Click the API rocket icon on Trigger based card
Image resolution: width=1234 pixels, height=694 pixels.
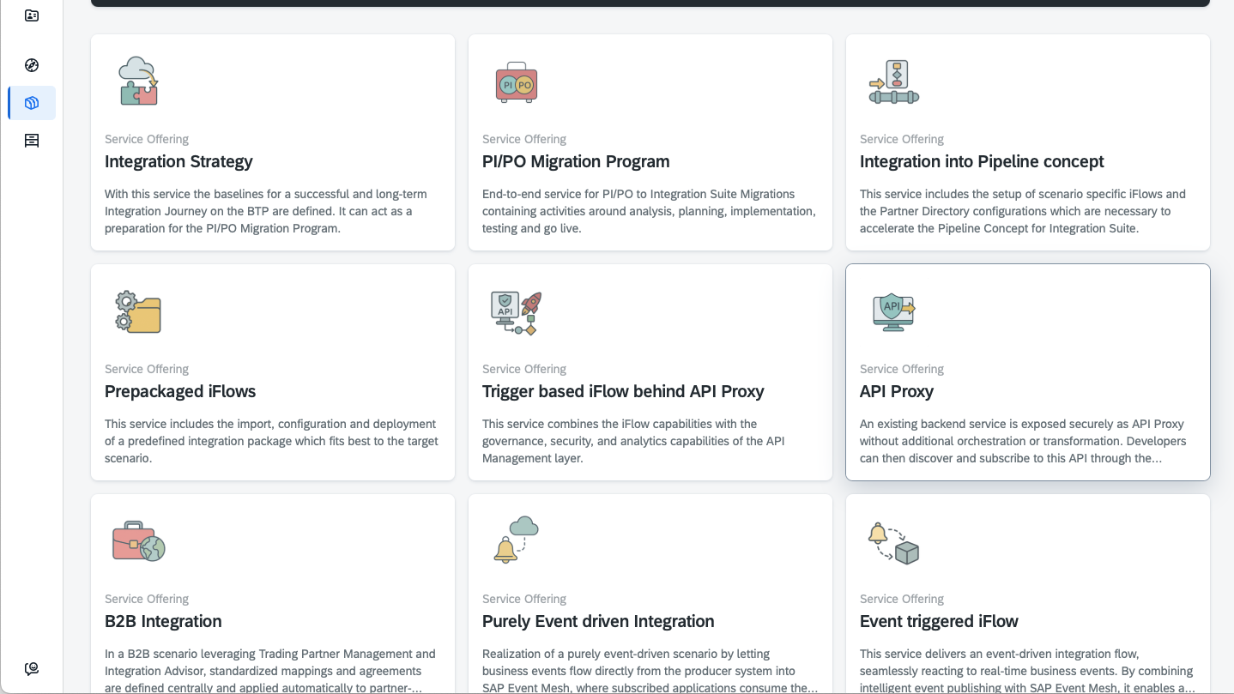click(516, 313)
